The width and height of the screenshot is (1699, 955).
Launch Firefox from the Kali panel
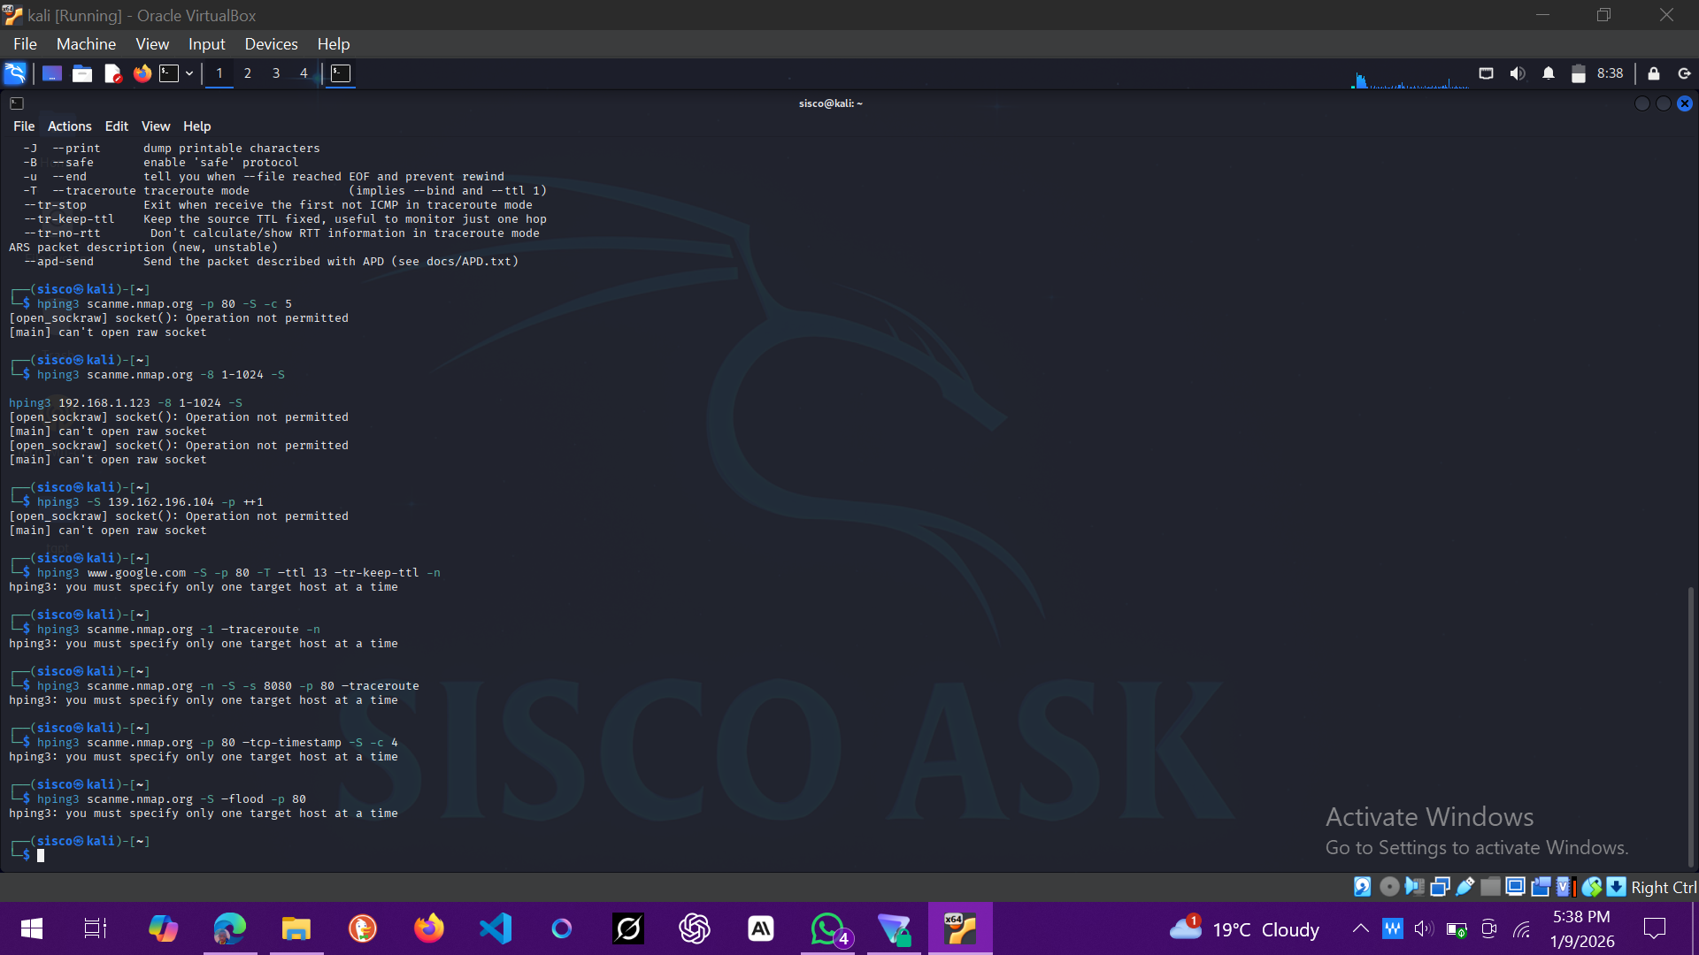pos(142,73)
